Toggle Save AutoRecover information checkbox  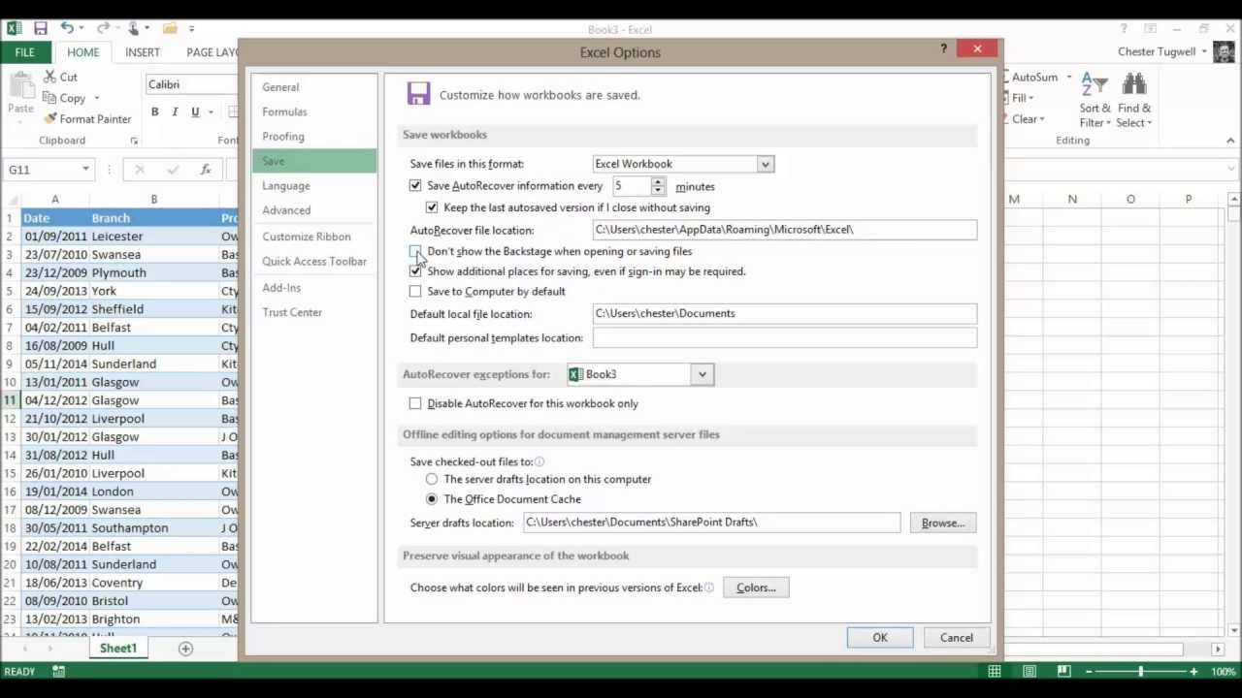(x=415, y=186)
